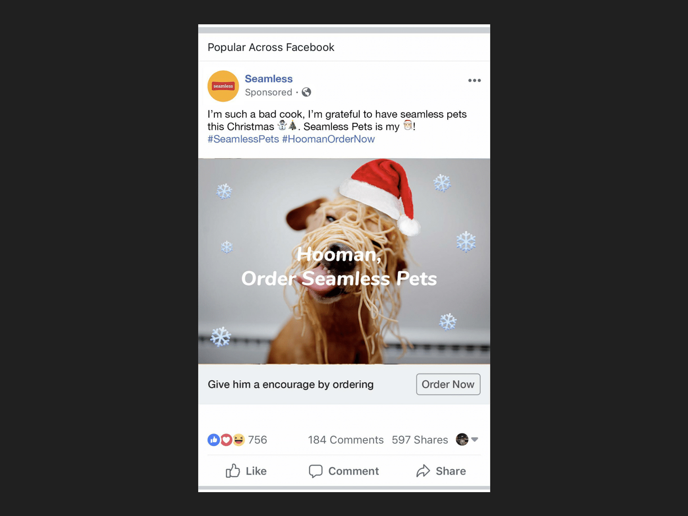
Task: Click the red heart reaction icon
Action: tap(226, 440)
